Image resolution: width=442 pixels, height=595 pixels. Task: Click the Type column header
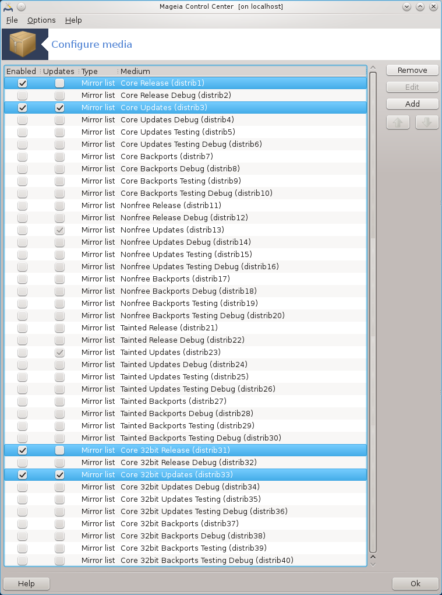pyautogui.click(x=98, y=71)
